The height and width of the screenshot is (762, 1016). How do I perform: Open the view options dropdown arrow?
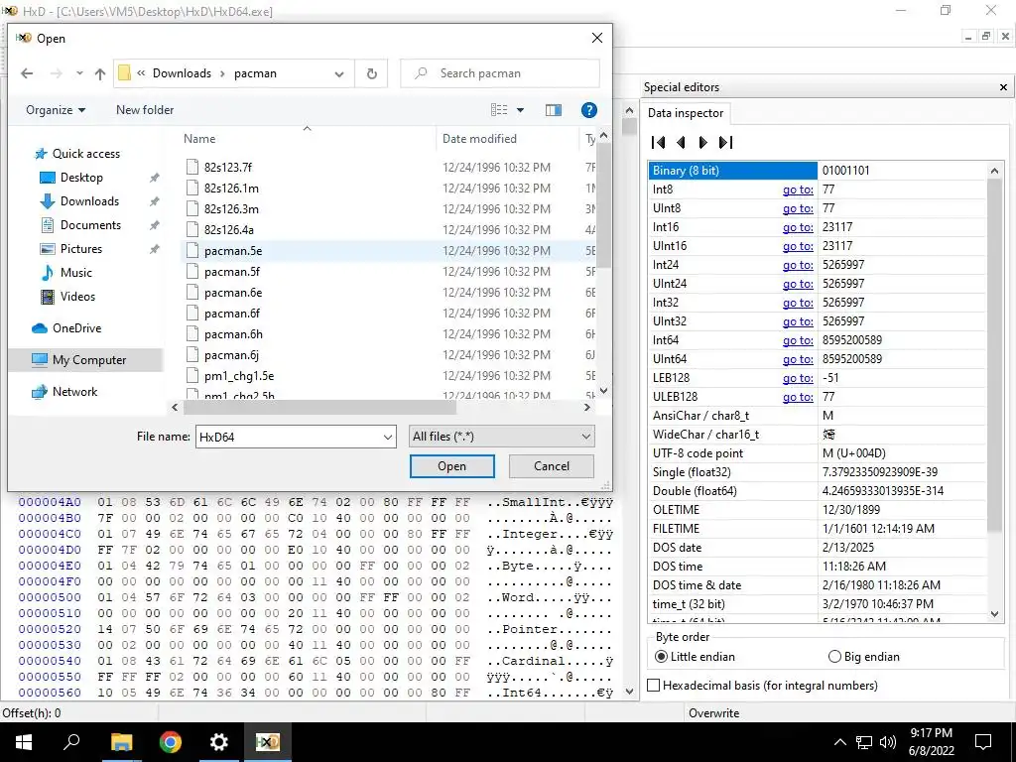tap(520, 110)
